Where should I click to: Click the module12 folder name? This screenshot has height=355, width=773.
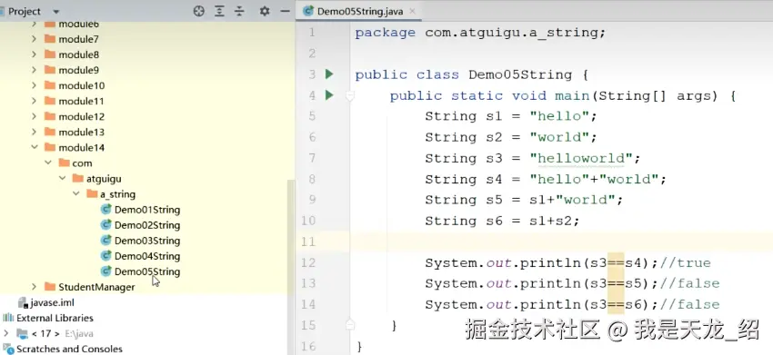(81, 117)
